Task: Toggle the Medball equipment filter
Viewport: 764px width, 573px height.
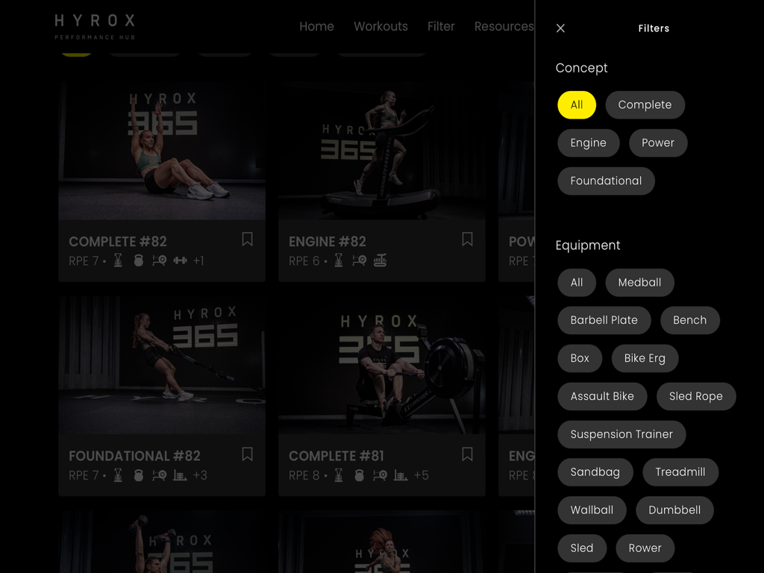Action: pos(639,283)
